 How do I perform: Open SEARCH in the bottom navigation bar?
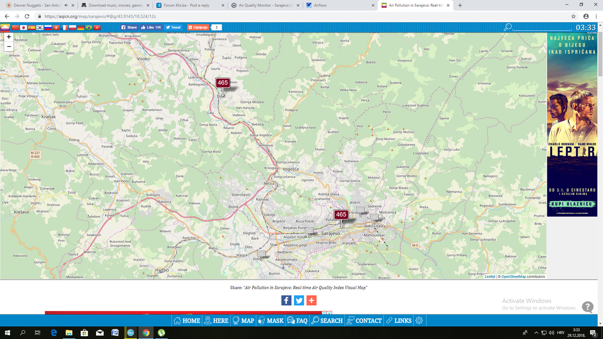pyautogui.click(x=326, y=321)
